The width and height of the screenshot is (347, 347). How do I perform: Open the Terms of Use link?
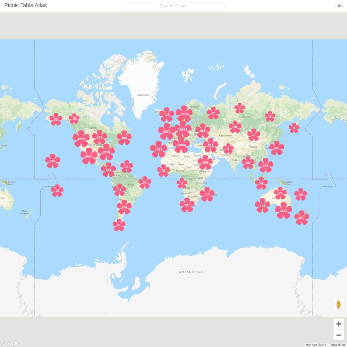click(x=337, y=345)
